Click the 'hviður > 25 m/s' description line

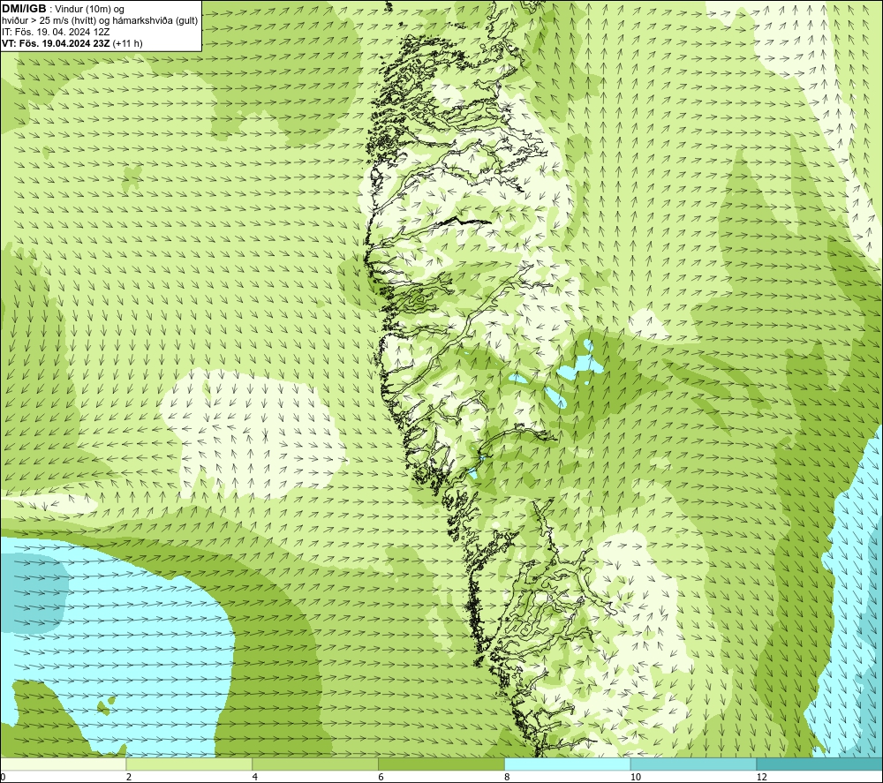(x=101, y=21)
